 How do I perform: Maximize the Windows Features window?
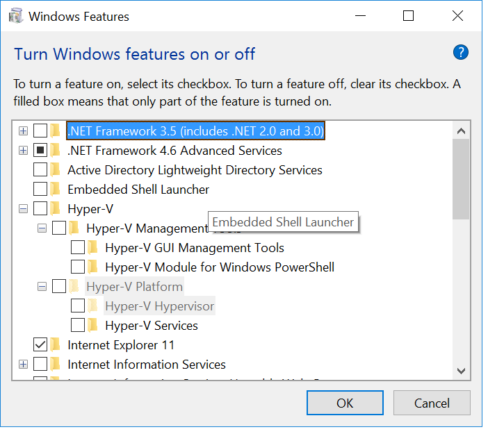(408, 15)
